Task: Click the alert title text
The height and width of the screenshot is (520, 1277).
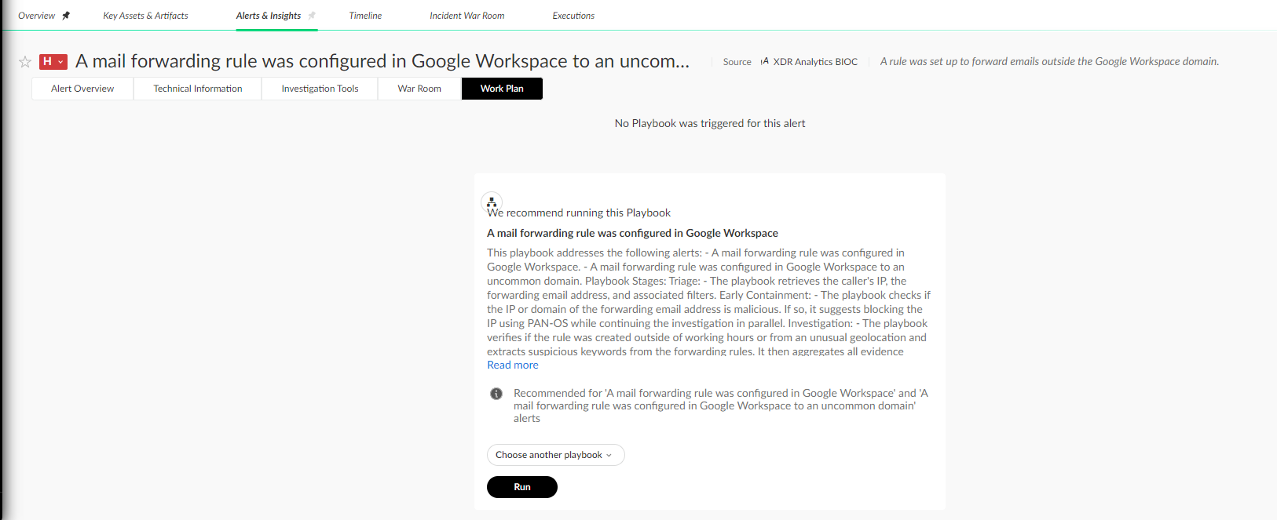Action: pyautogui.click(x=382, y=61)
